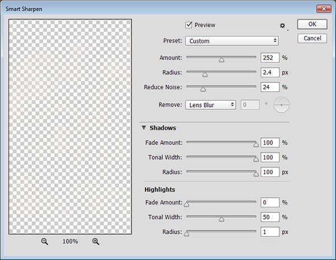The width and height of the screenshot is (336, 260).
Task: Click the Highlights Fade Amount slider handle
Action: (186, 205)
